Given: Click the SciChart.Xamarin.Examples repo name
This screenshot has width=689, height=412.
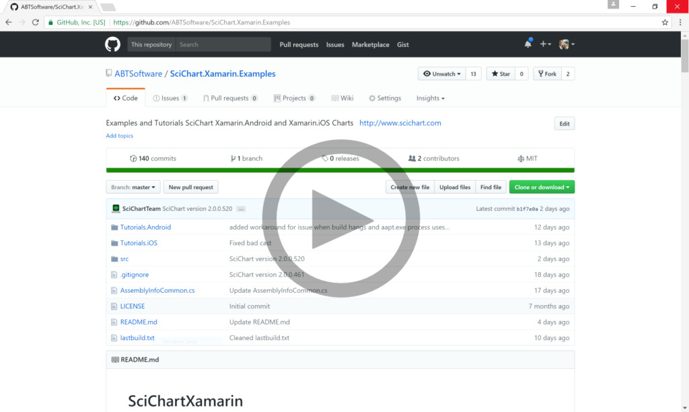Looking at the screenshot, I should 223,74.
